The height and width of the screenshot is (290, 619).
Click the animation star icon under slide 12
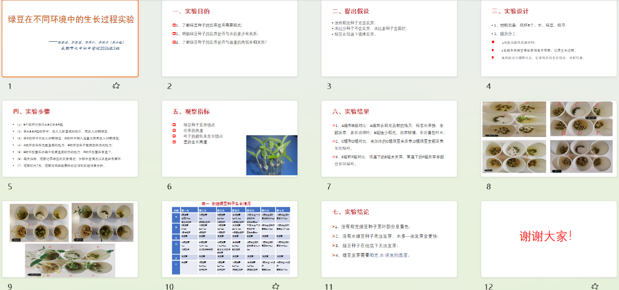[594, 287]
